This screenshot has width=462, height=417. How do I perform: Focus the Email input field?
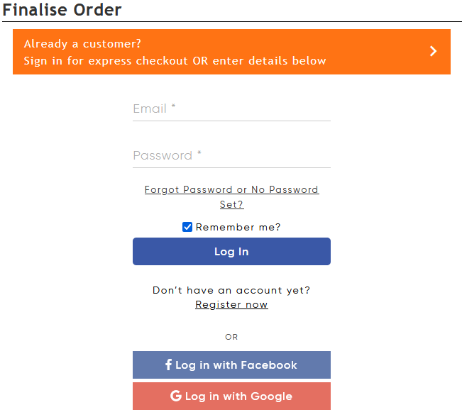coord(231,109)
